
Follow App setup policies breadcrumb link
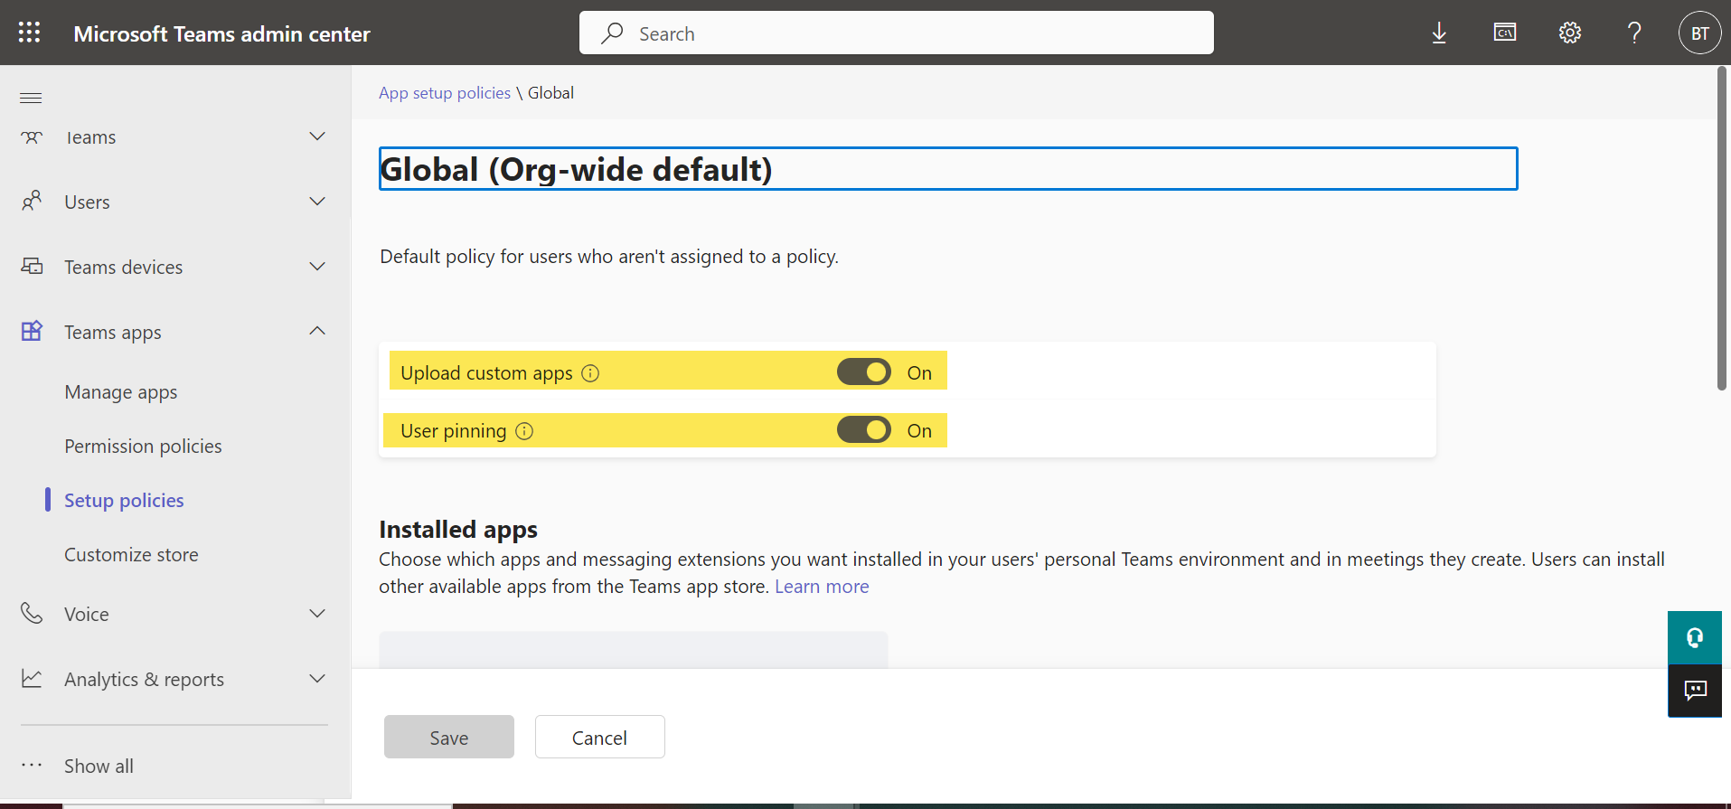[445, 93]
